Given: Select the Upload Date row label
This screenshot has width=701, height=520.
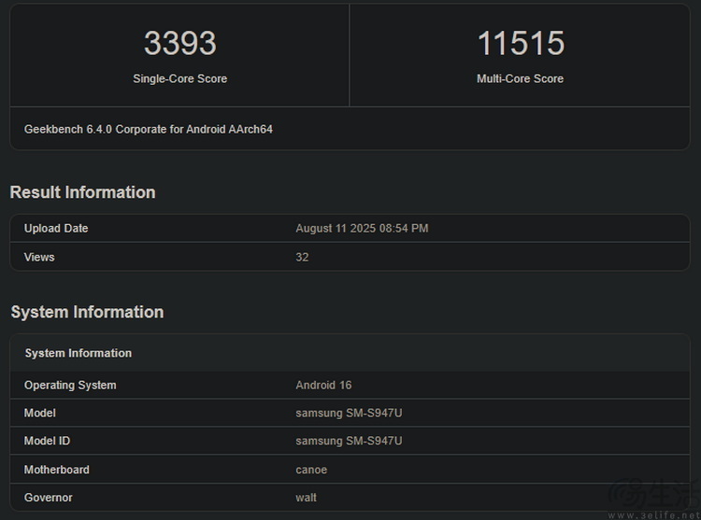Looking at the screenshot, I should 56,228.
